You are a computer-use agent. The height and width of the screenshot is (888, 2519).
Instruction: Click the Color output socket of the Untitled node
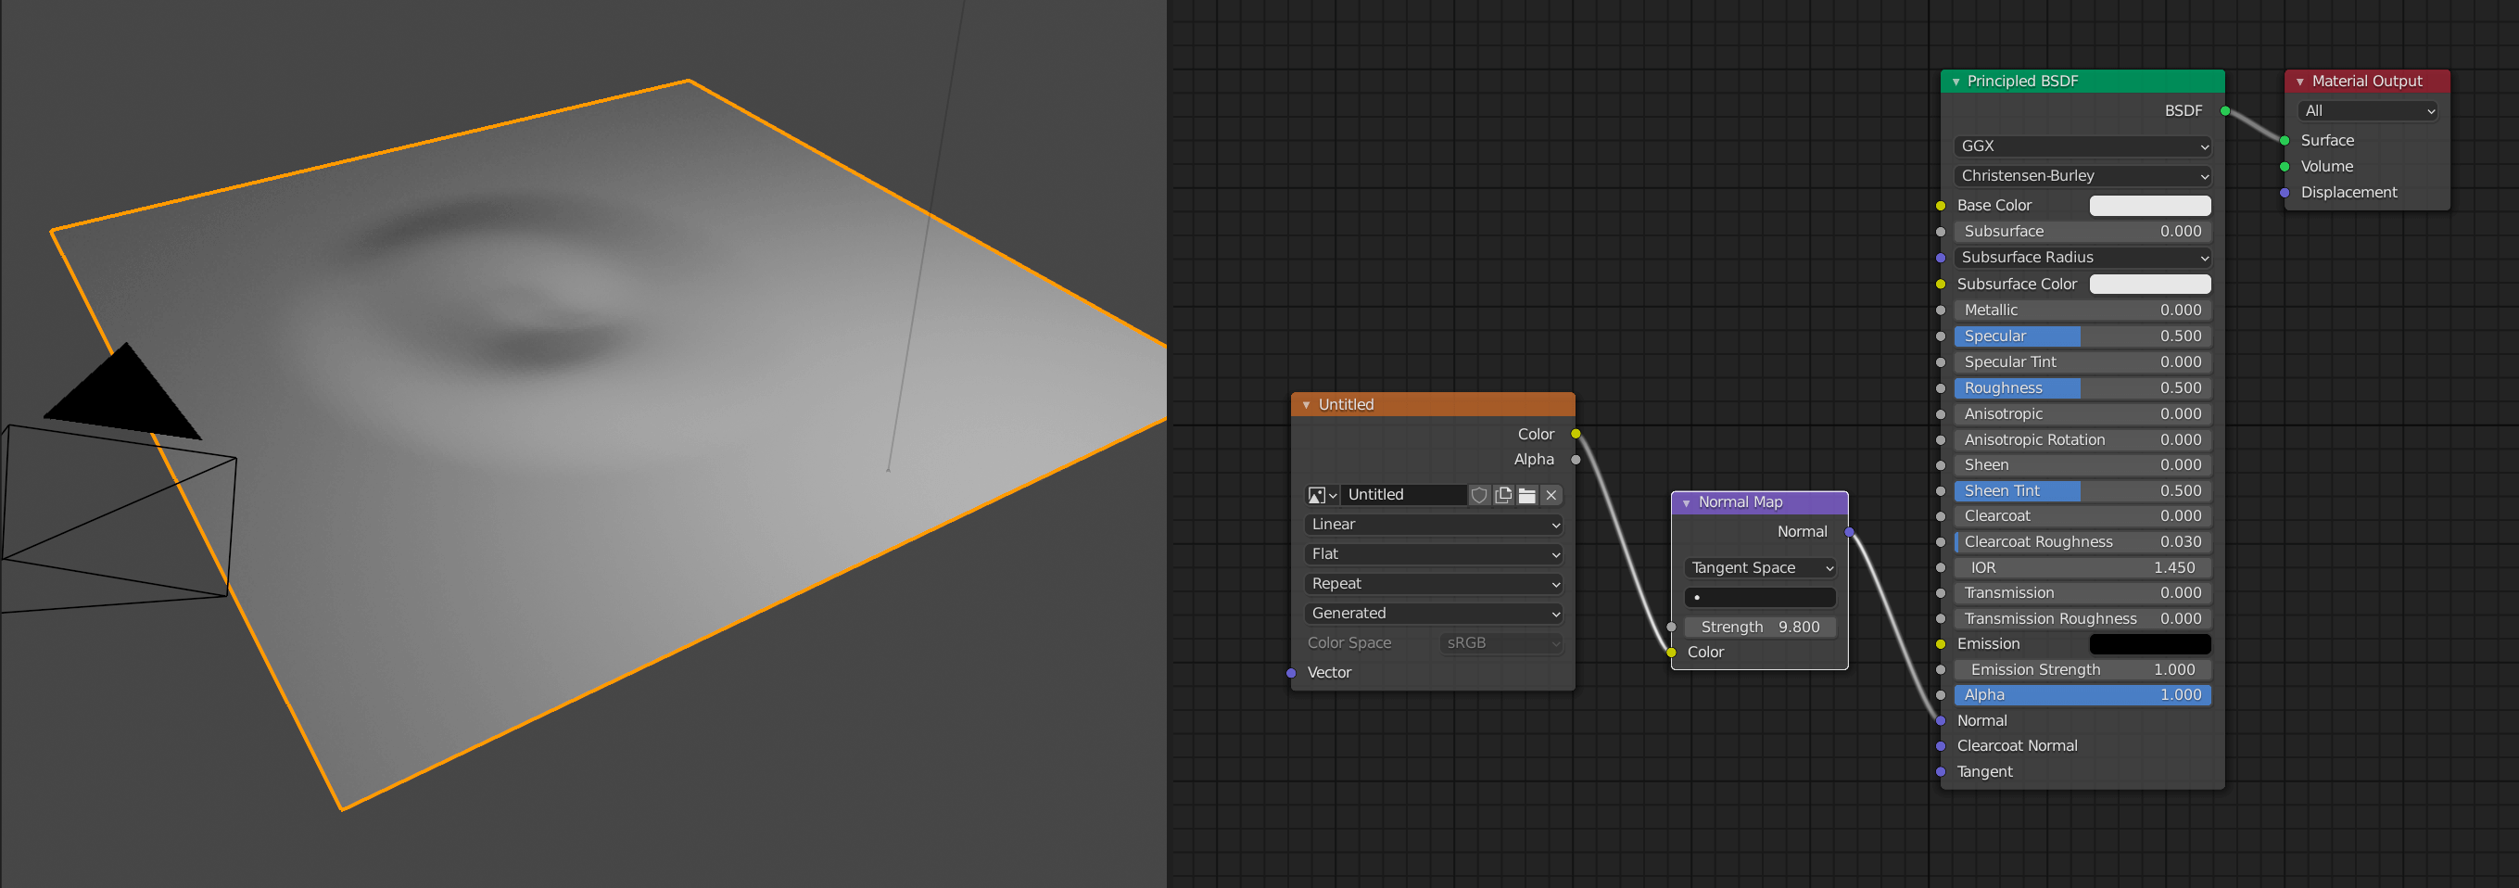(1576, 433)
